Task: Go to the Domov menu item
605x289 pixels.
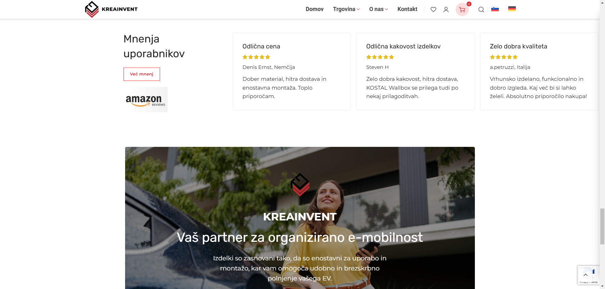Action: (314, 9)
